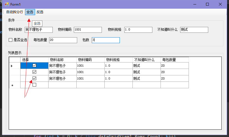Click 1.0 cell in the second row
The height and width of the screenshot is (137, 229).
[118, 72]
